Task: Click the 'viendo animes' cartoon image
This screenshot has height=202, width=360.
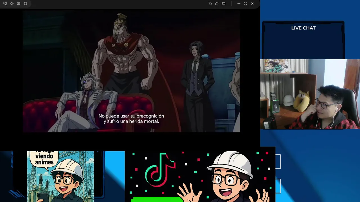Action: pos(60,176)
